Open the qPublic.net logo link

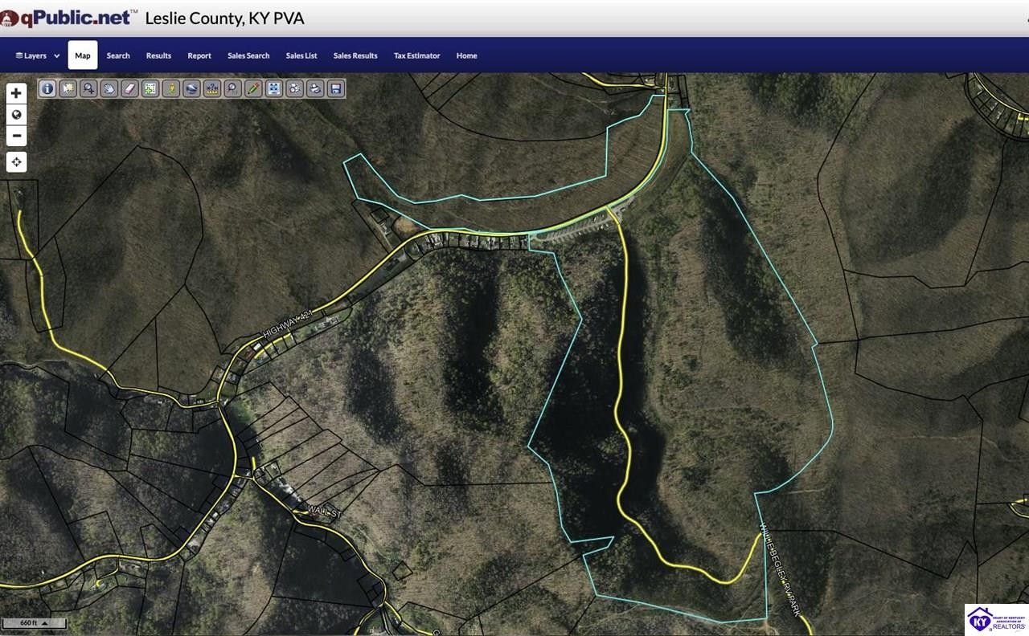coord(67,16)
